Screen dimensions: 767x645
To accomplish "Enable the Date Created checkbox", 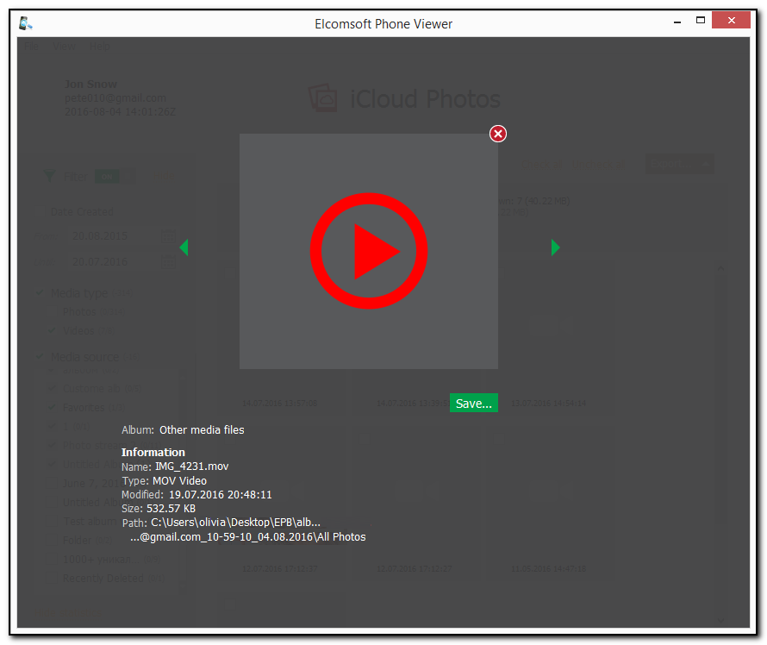I will click(41, 210).
